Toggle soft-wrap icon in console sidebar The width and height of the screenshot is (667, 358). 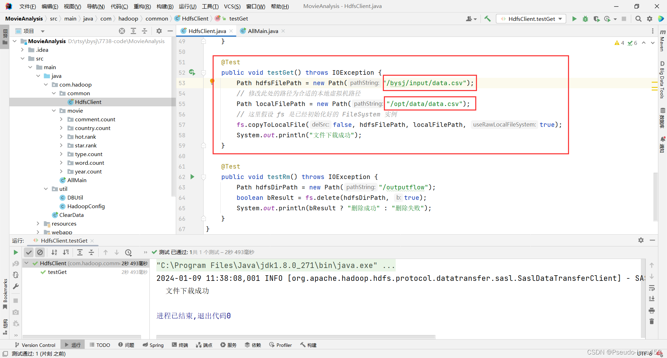pos(652,288)
